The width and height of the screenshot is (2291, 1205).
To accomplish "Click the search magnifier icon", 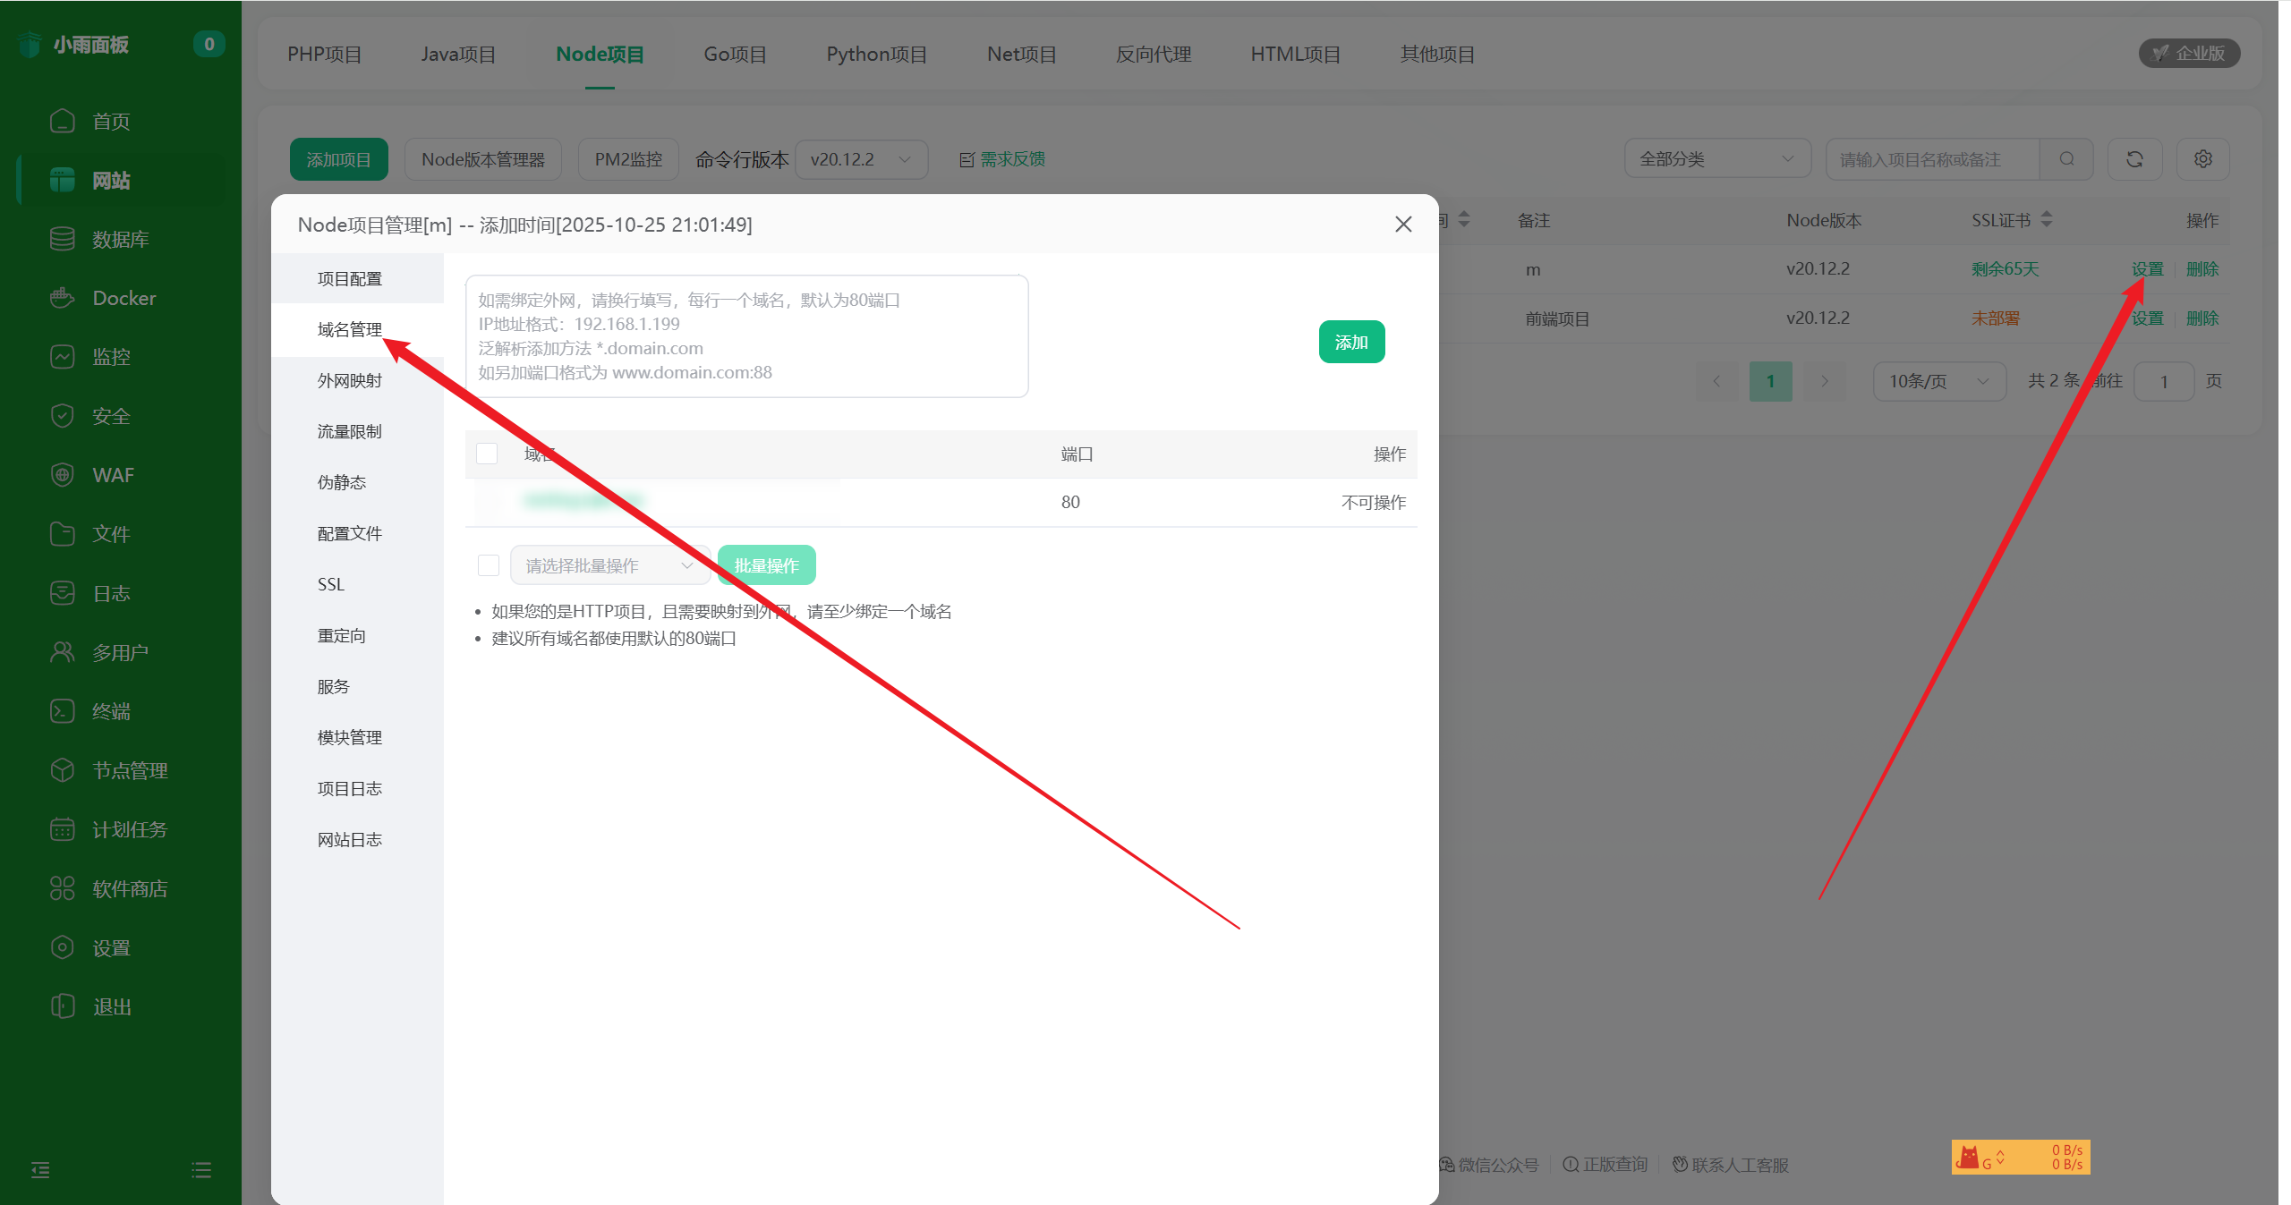I will (2066, 159).
